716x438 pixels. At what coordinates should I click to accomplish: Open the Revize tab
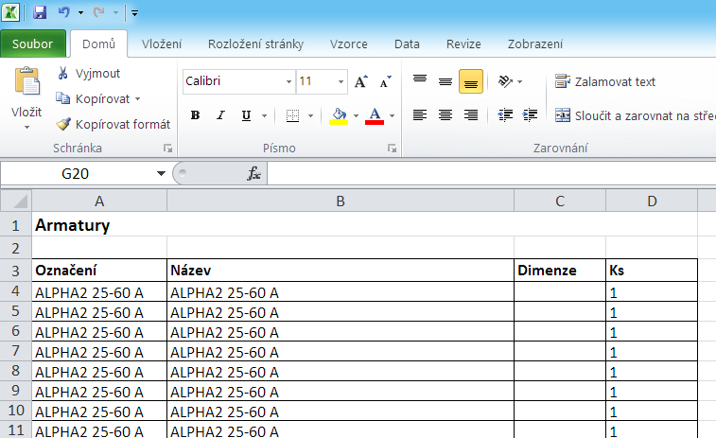[463, 44]
